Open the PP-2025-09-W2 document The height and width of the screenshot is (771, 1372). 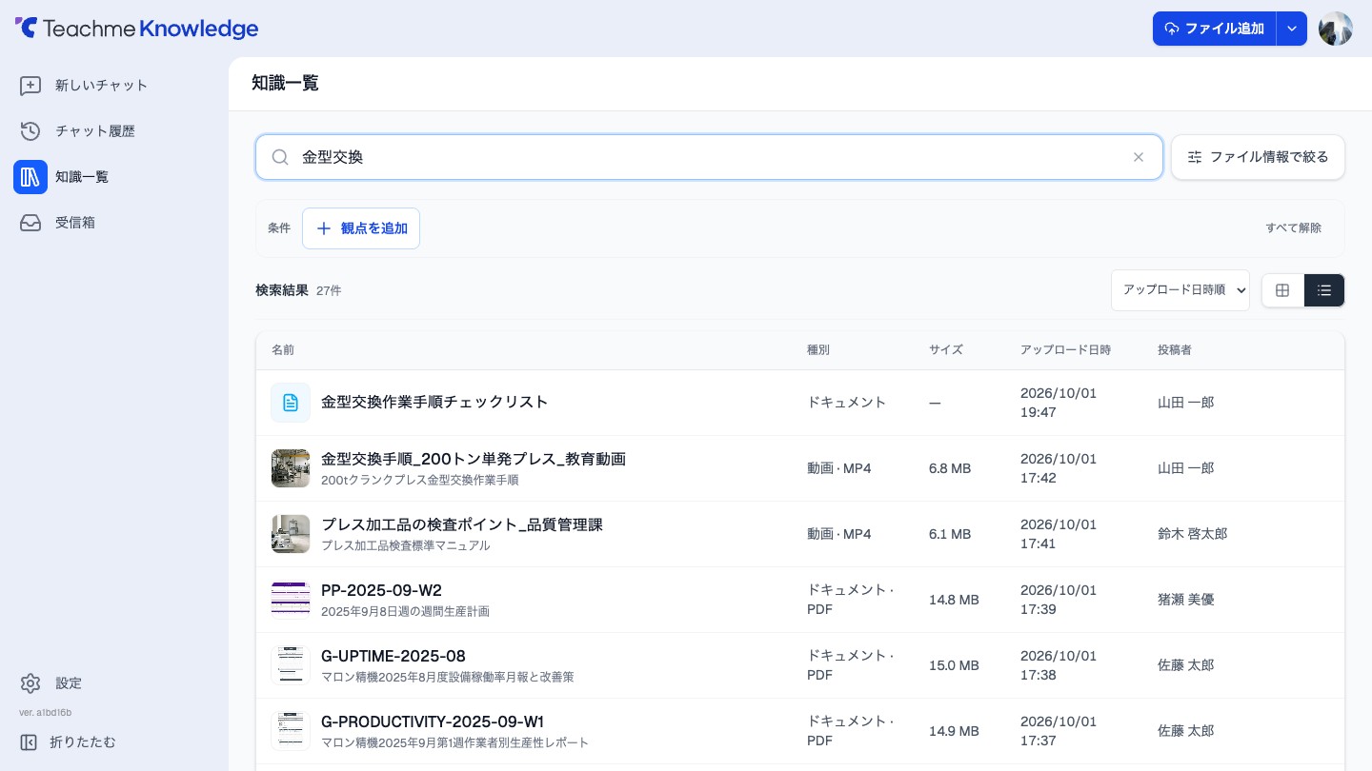point(381,590)
